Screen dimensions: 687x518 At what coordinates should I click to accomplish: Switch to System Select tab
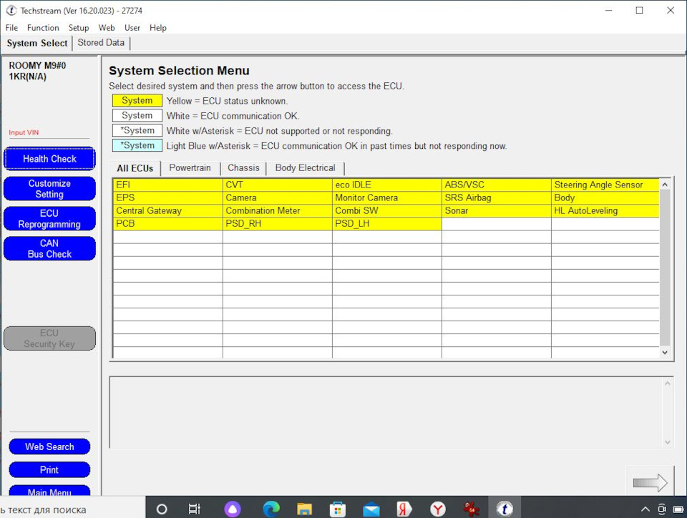tap(37, 43)
